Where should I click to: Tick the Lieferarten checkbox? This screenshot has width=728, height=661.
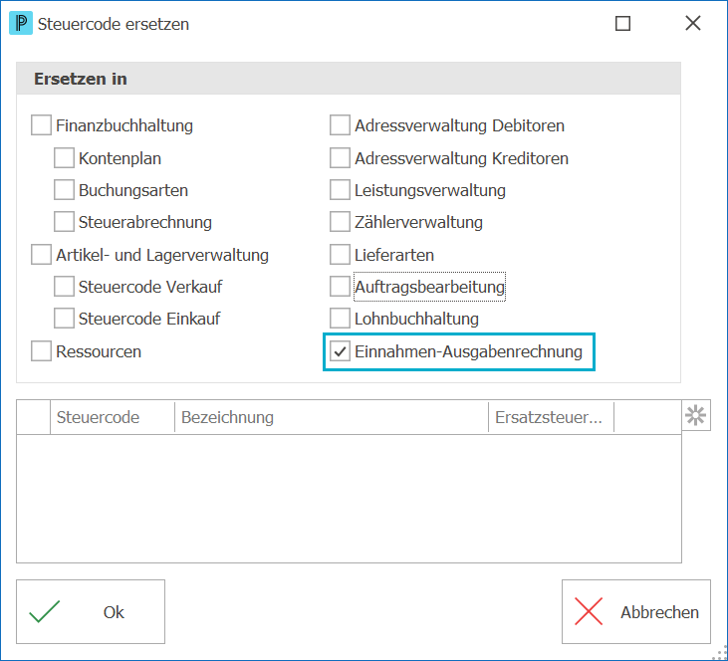point(340,255)
